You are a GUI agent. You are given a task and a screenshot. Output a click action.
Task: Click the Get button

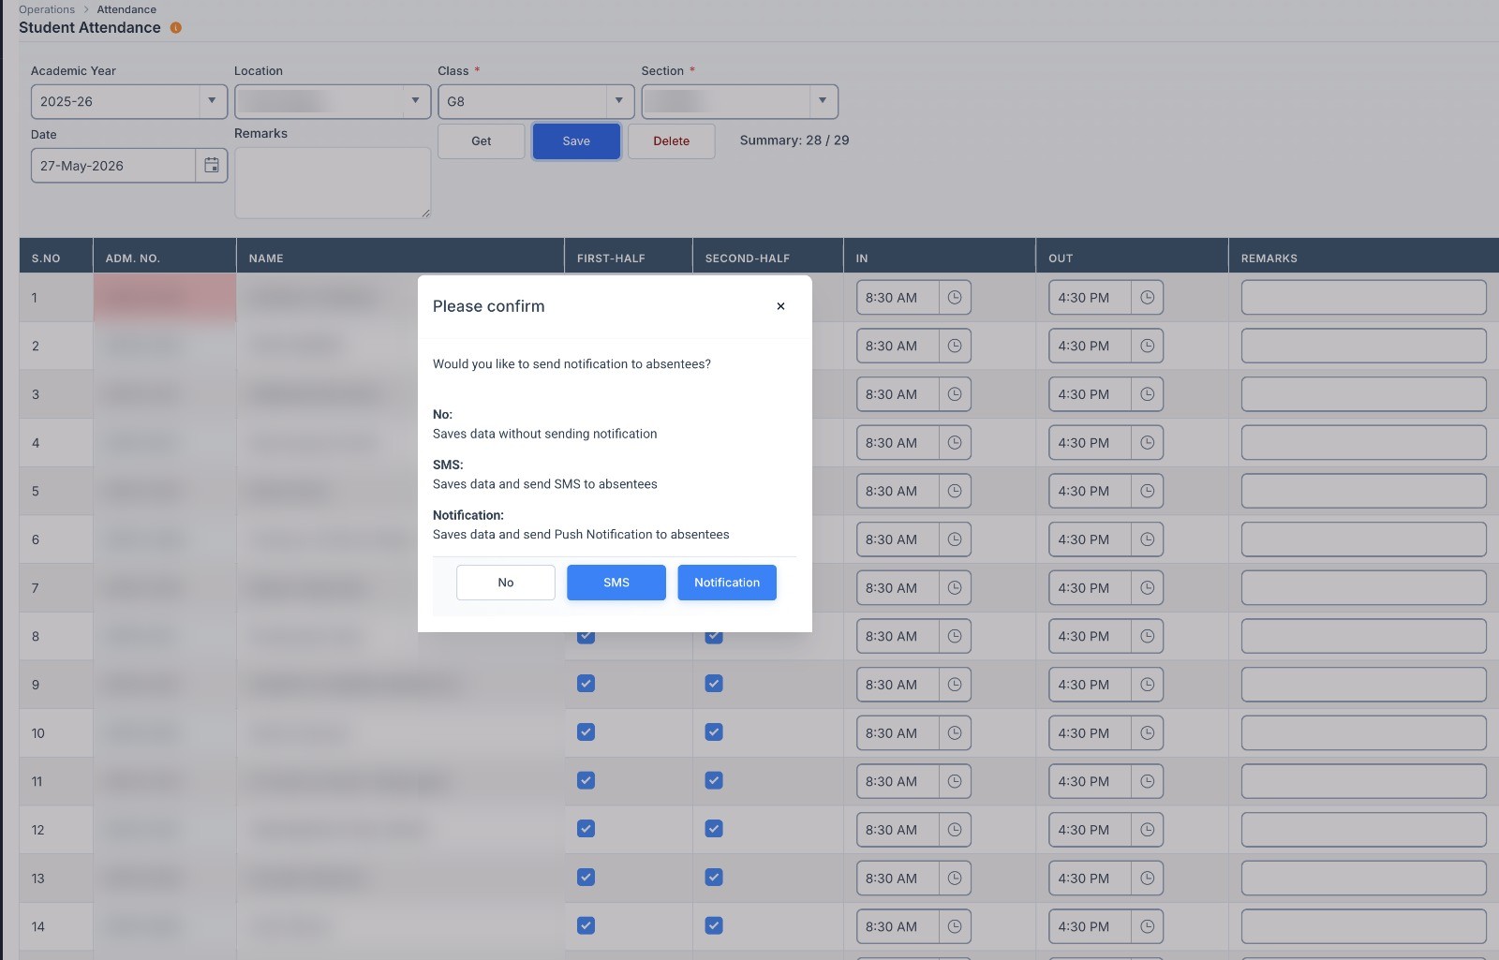[x=482, y=141]
